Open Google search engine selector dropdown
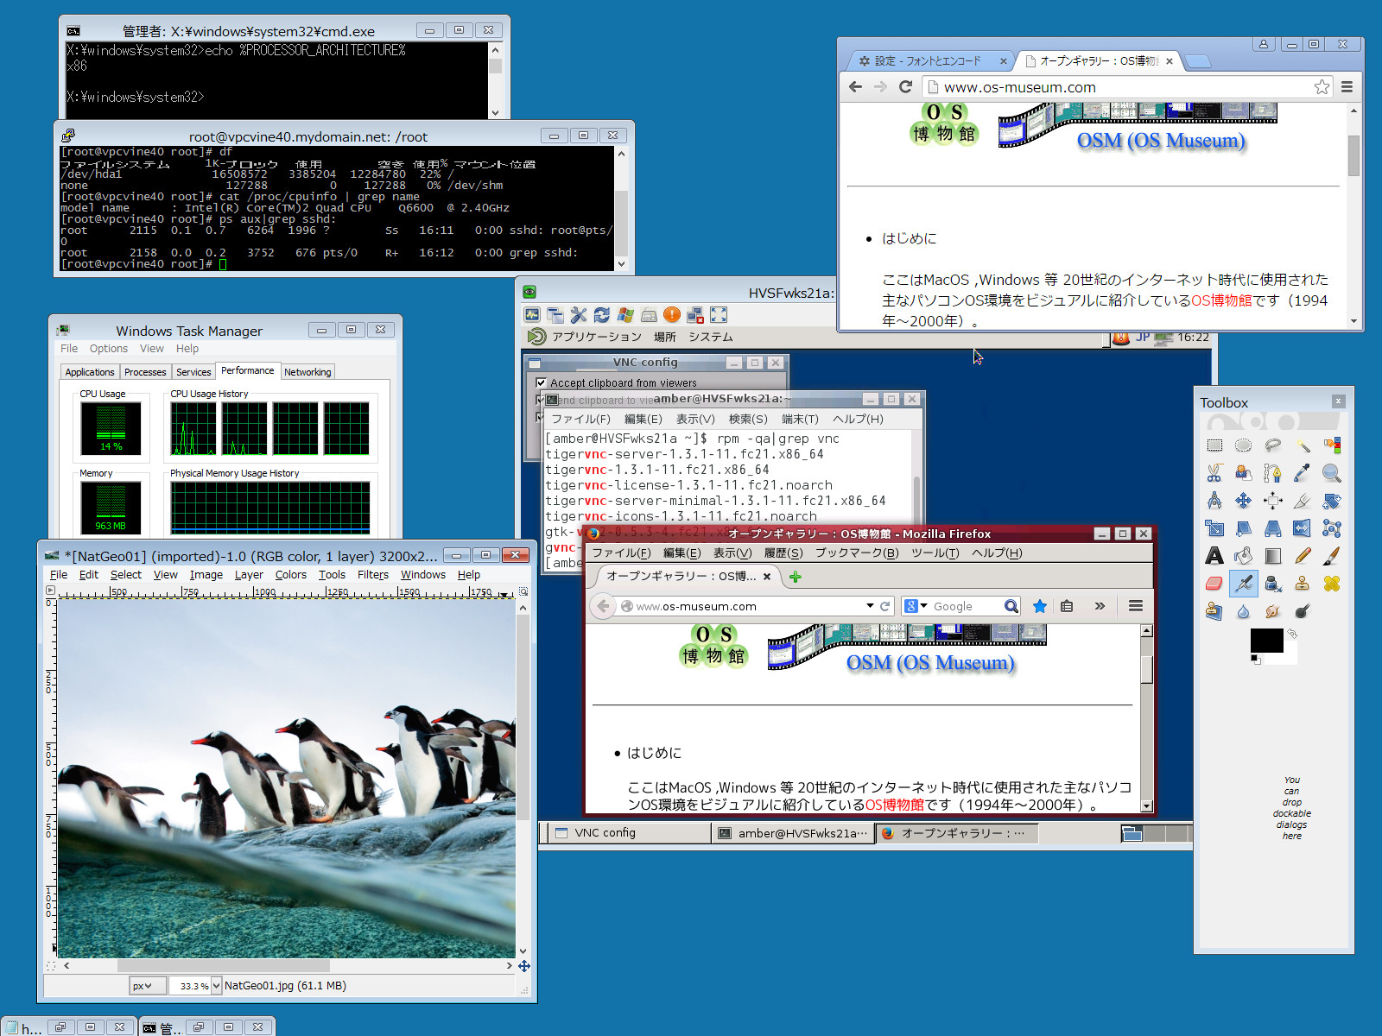Screen dimensions: 1382x1036 [916, 606]
